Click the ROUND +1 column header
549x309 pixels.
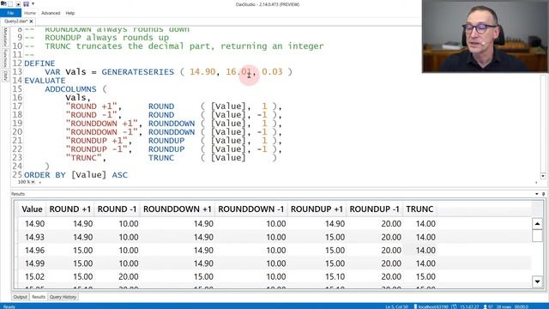[x=70, y=209]
